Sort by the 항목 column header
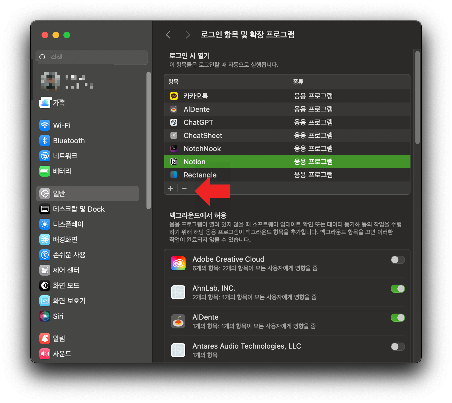452x403 pixels. [174, 82]
